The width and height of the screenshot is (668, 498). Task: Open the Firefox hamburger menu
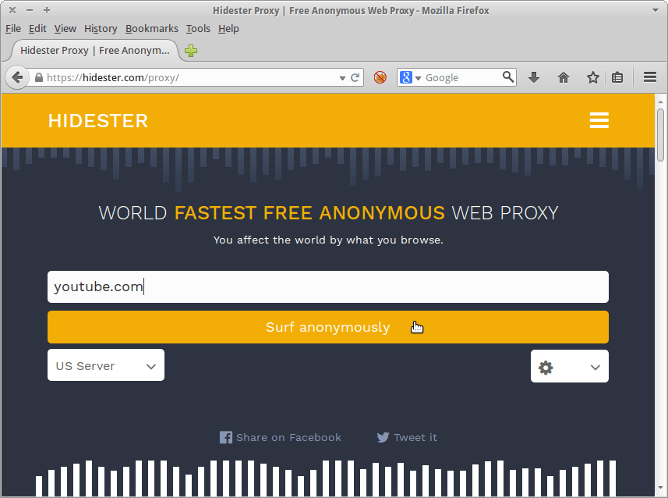click(649, 77)
